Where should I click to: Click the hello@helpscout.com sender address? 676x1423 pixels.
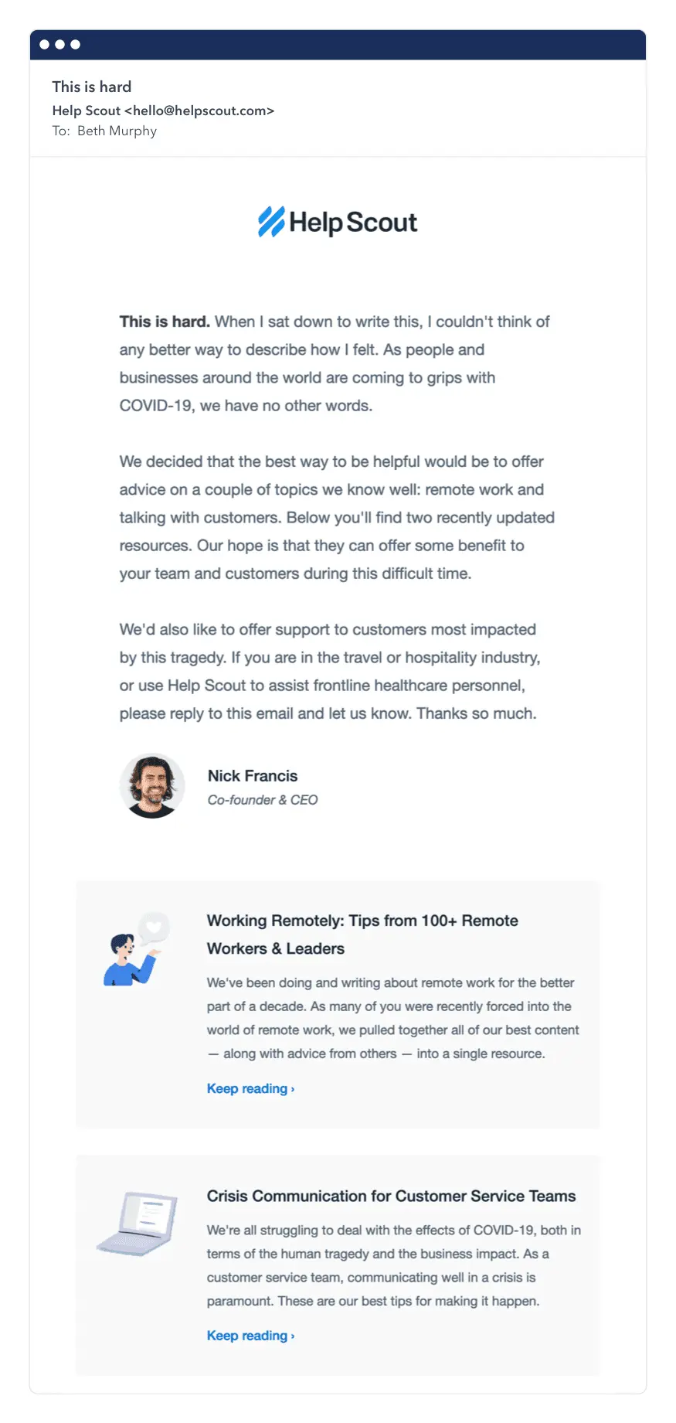pos(199,111)
